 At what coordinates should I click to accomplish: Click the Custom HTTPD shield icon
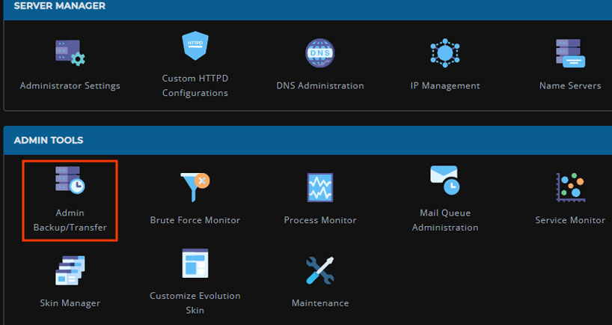click(x=195, y=46)
